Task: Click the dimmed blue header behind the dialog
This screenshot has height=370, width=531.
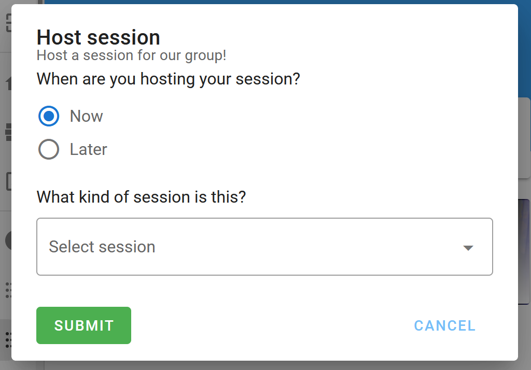Action: point(281,2)
